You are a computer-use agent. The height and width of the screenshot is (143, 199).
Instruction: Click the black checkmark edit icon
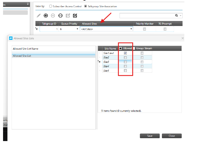tap(75, 15)
